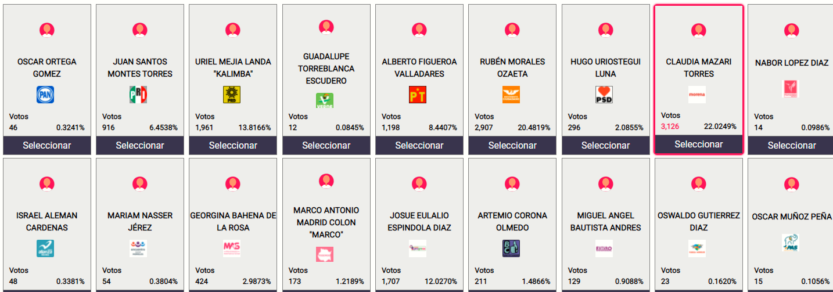Click the avatar icon above Nabor Lopez Diaz
This screenshot has height=292, width=833.
point(791,30)
